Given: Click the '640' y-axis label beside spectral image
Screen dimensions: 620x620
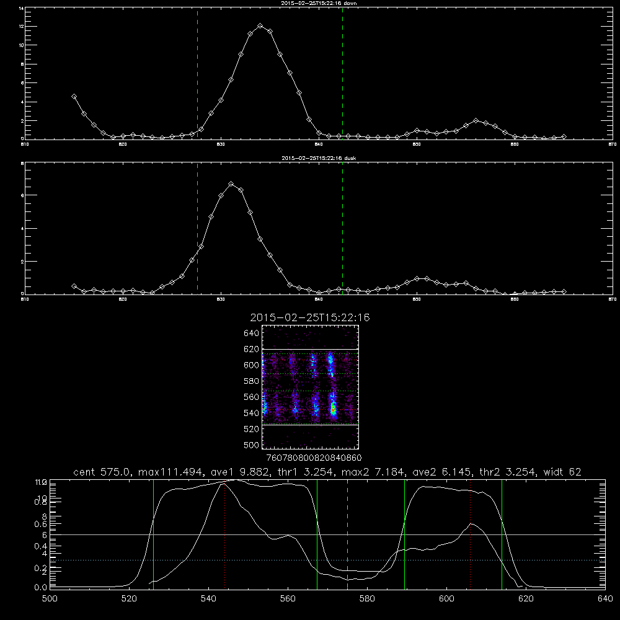Looking at the screenshot, I should [x=251, y=333].
